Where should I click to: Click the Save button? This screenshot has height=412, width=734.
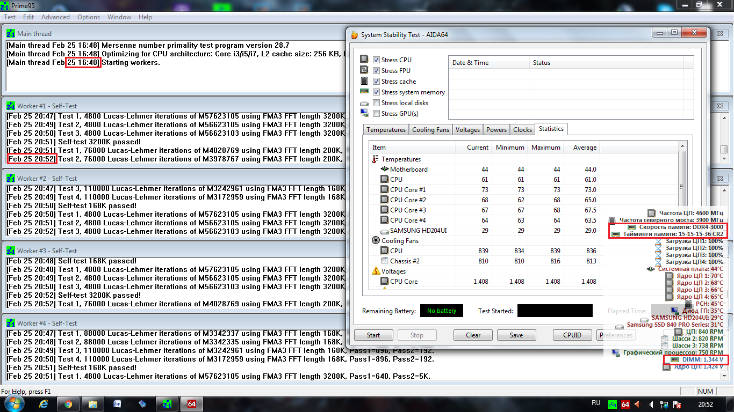pyautogui.click(x=516, y=335)
